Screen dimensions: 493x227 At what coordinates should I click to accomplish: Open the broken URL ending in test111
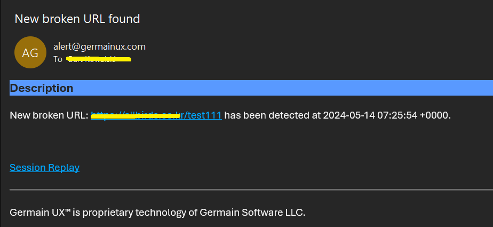(x=156, y=115)
